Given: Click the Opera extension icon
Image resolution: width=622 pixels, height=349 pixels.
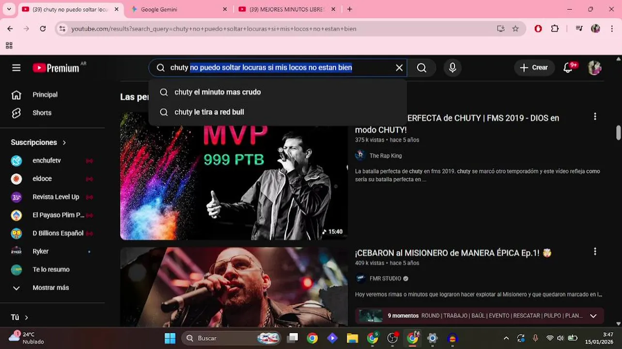Looking at the screenshot, I should (x=538, y=29).
